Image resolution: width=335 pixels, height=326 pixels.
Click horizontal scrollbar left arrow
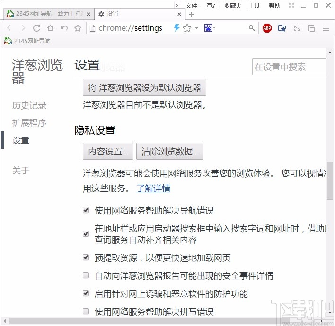(5, 321)
